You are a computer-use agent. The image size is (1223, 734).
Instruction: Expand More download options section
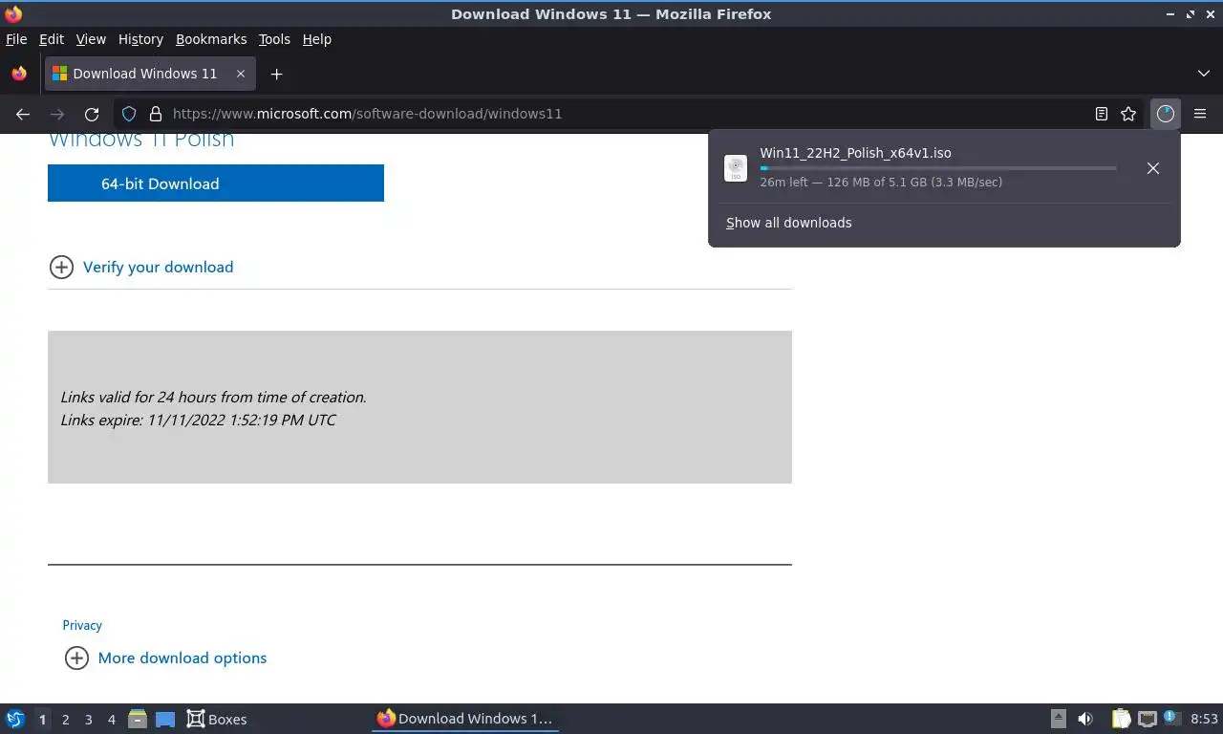pos(165,658)
